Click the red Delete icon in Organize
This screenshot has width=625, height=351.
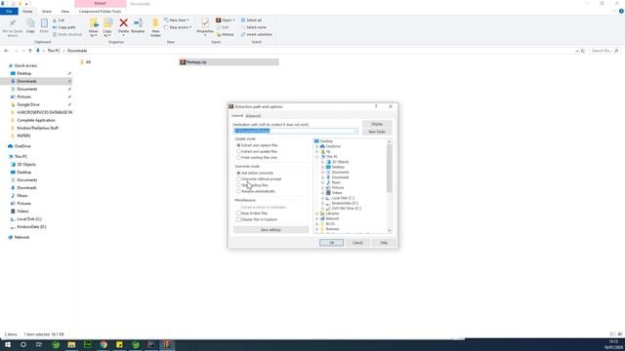tap(124, 23)
